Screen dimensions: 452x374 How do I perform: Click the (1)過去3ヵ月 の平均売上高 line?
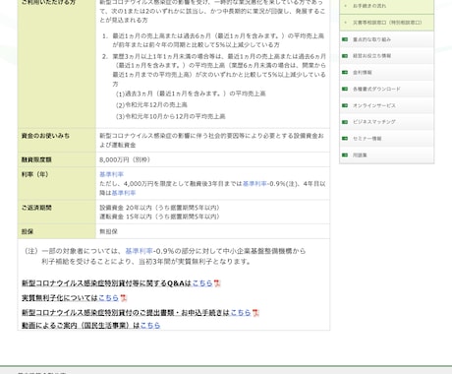point(191,93)
